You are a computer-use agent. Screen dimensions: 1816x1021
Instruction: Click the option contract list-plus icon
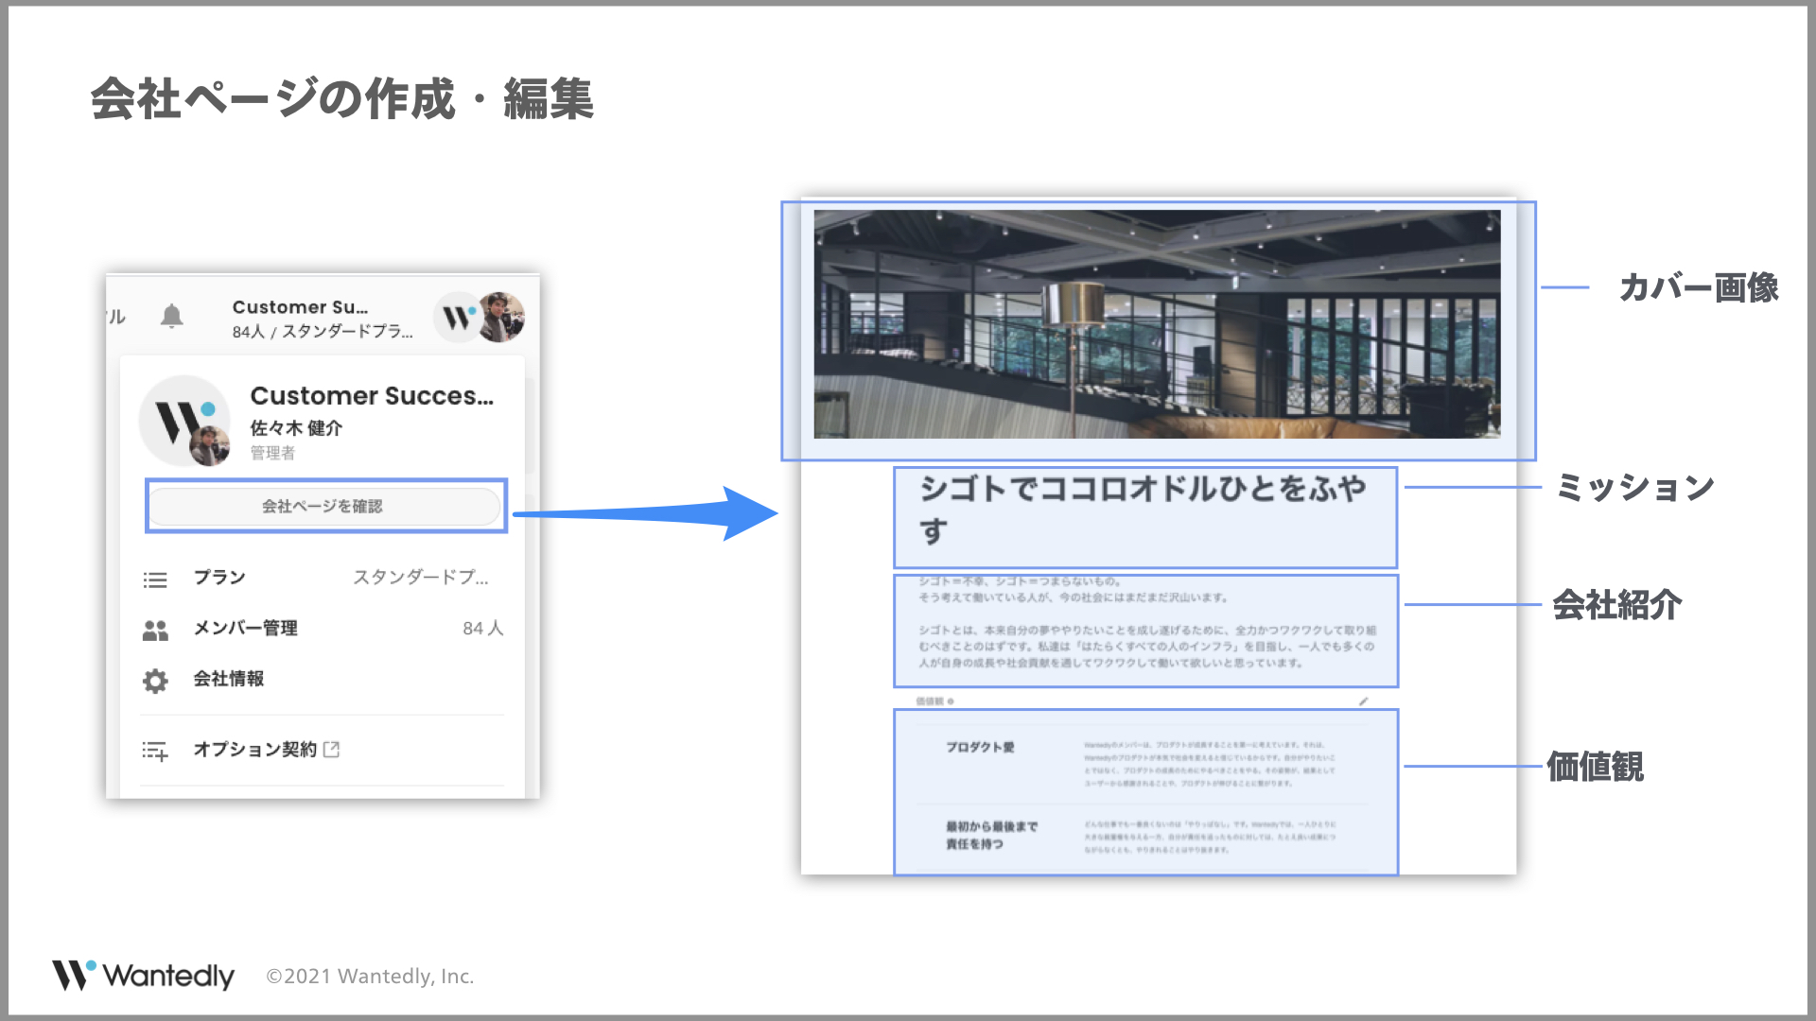coord(155,752)
